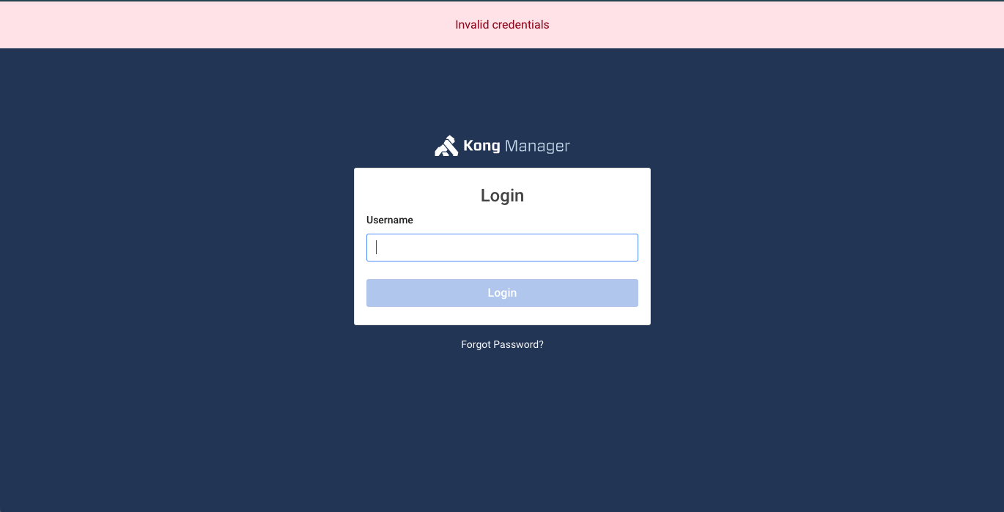The height and width of the screenshot is (512, 1004).
Task: Click the word Manager in the header
Action: pyautogui.click(x=537, y=146)
